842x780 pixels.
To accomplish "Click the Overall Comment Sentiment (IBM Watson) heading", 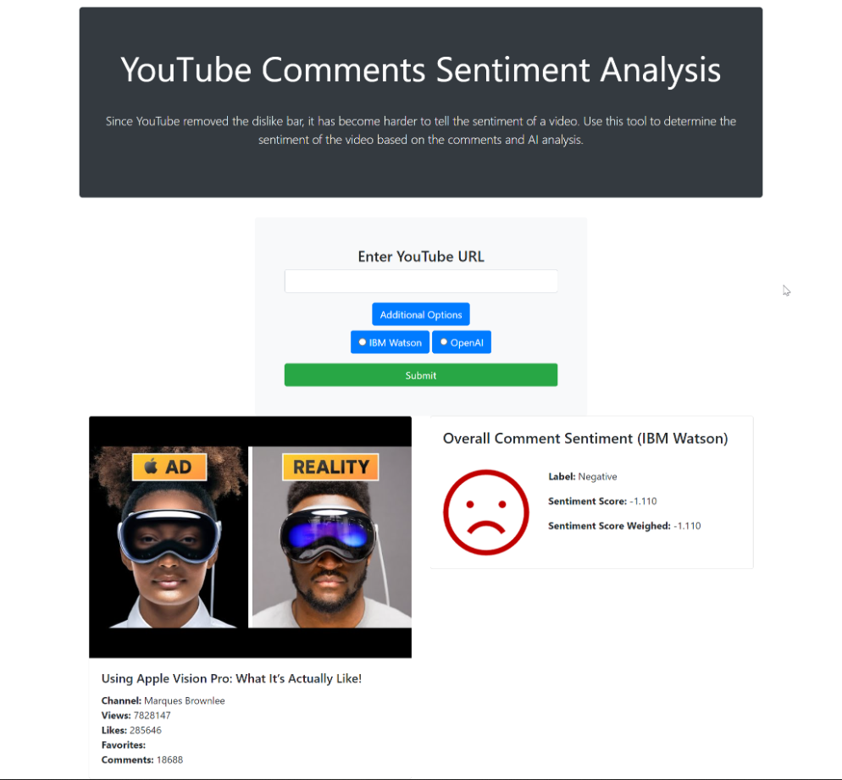I will pos(585,439).
